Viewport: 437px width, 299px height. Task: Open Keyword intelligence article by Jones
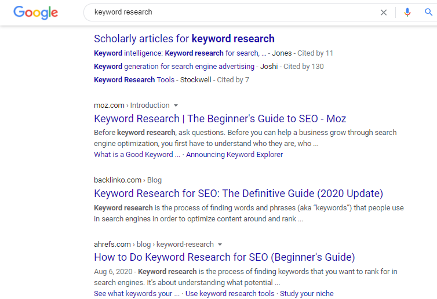pyautogui.click(x=180, y=53)
